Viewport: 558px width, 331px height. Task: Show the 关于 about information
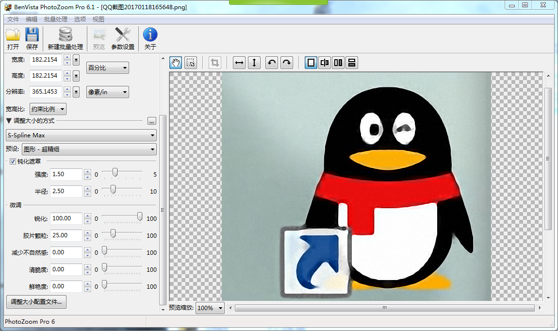point(150,38)
